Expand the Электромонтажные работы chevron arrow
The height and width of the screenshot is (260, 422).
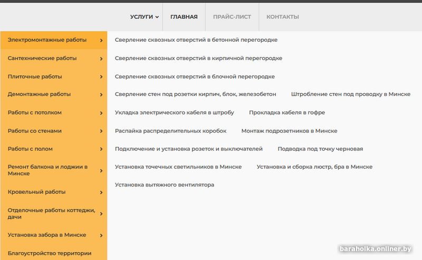pos(101,40)
